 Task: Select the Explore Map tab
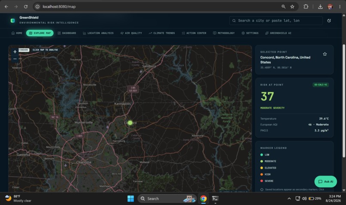(40, 33)
